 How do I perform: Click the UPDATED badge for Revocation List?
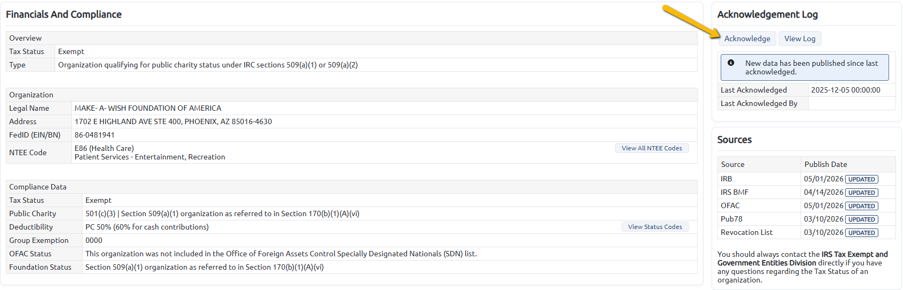[x=862, y=233]
